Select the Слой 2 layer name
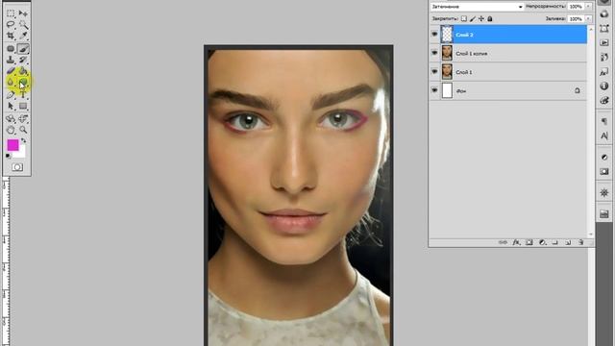615x346 pixels. tap(464, 35)
